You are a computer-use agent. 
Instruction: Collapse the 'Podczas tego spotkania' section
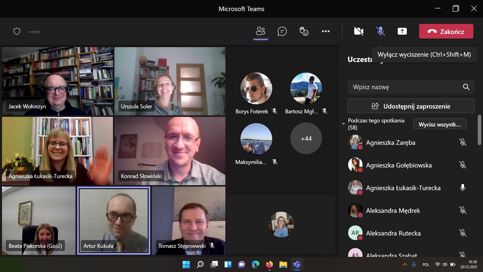tap(343, 124)
